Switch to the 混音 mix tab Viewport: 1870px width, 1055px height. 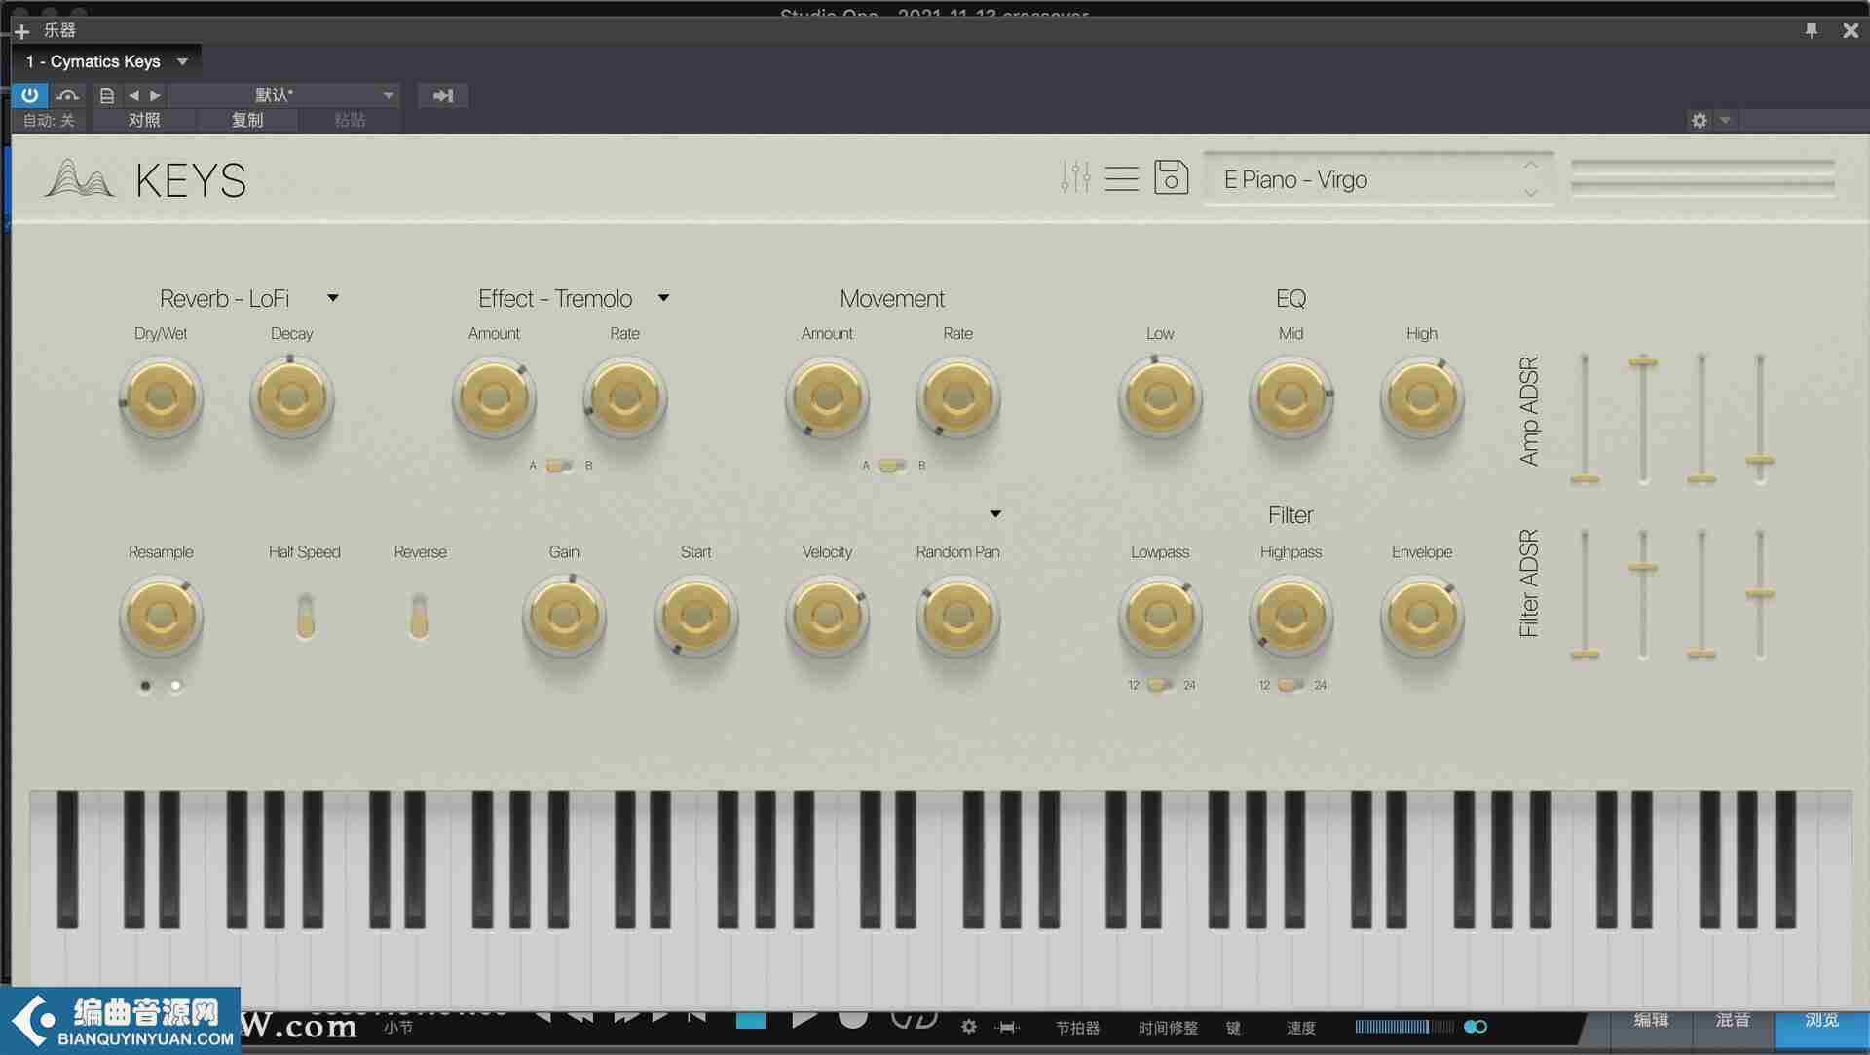1733,1021
